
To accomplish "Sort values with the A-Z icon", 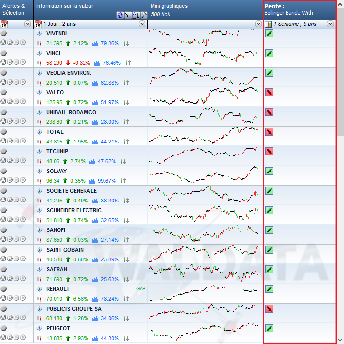I will point(136,15).
